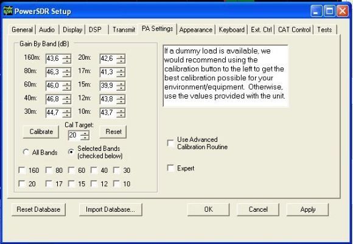Image resolution: width=353 pixels, height=244 pixels.
Task: Check the 40 band checkbox
Action: (x=94, y=170)
